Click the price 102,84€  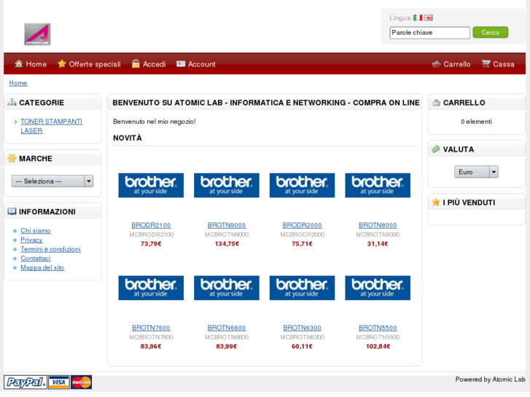[x=378, y=346]
